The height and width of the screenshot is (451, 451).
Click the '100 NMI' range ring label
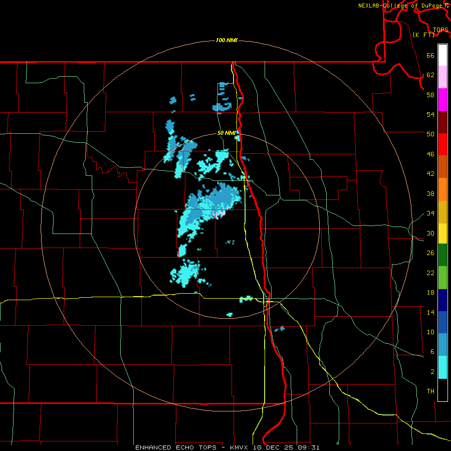click(x=227, y=40)
